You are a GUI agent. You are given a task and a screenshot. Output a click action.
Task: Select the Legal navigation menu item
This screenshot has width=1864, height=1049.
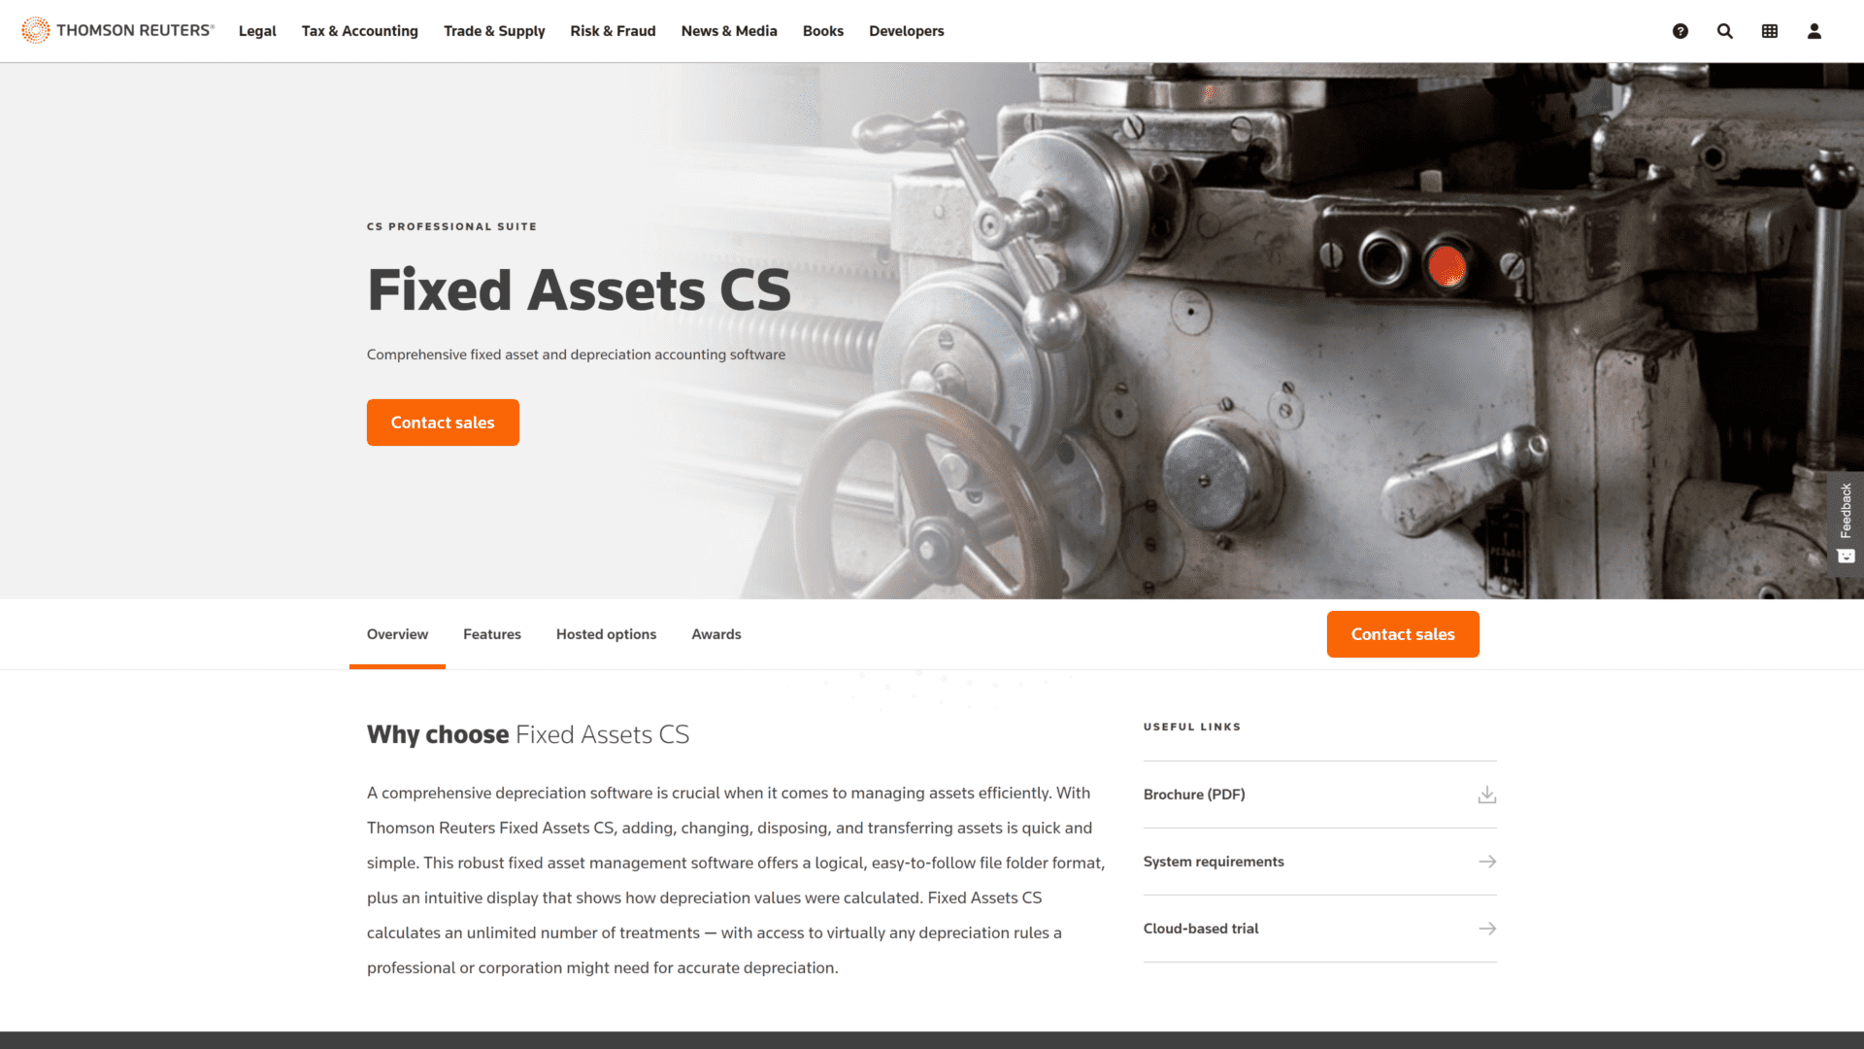coord(257,31)
